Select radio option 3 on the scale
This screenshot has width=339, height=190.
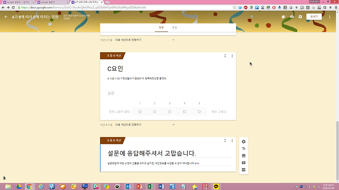point(169,112)
